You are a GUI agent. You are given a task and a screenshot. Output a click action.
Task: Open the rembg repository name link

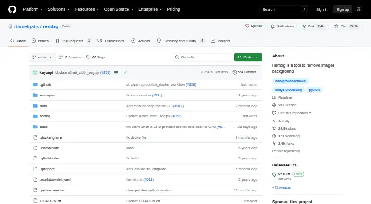(x=51, y=26)
